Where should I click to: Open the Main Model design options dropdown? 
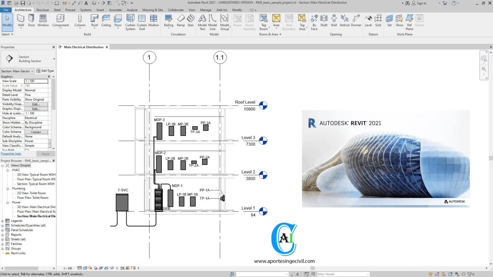click(x=343, y=274)
